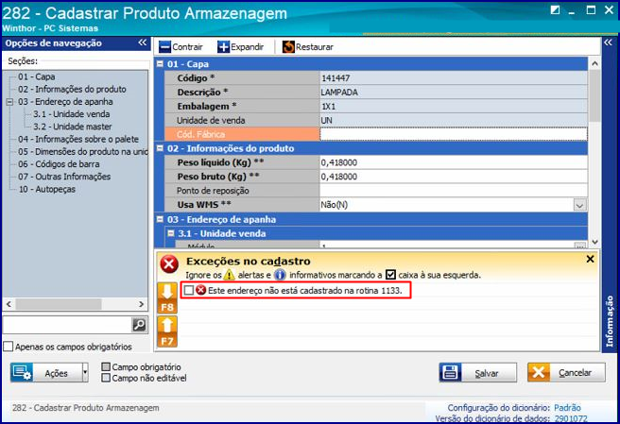Click the restore-down window title icon
The image size is (620, 424).
(555, 9)
